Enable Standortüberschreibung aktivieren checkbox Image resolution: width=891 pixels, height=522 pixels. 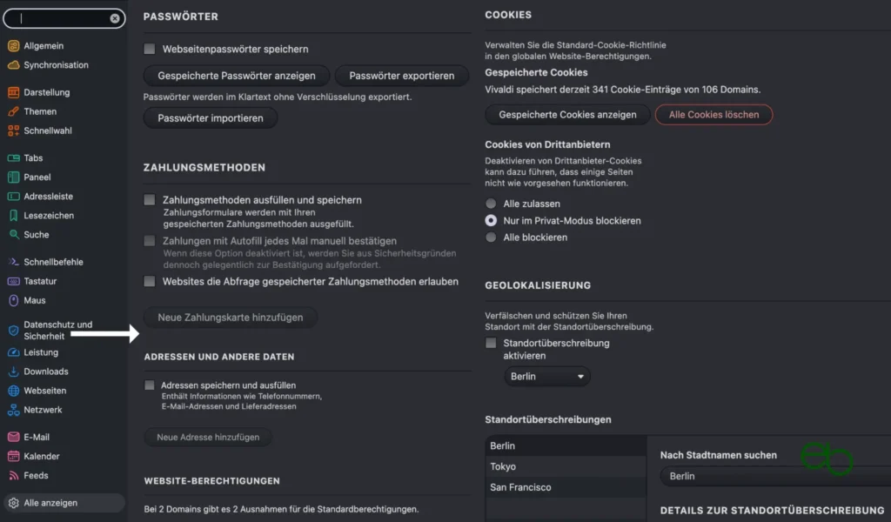pos(491,343)
